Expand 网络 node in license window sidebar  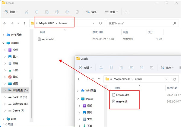tap(3, 119)
